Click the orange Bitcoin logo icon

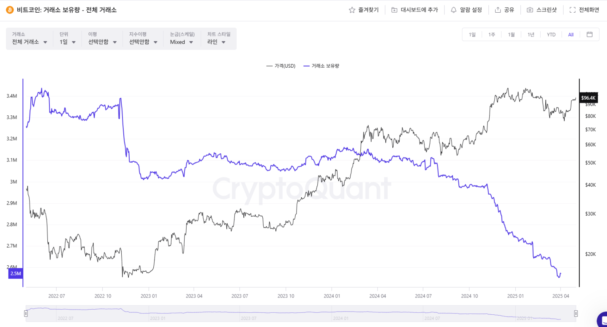point(10,10)
